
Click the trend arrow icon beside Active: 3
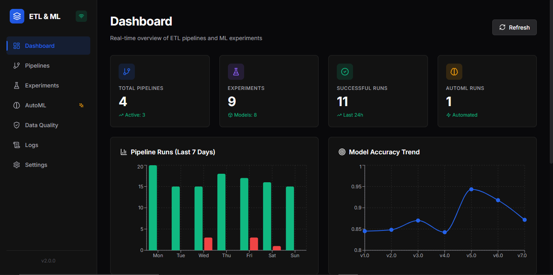click(x=121, y=115)
